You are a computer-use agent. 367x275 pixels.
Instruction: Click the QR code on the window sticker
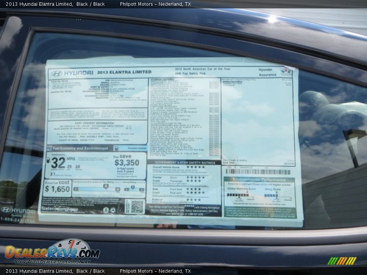tap(137, 207)
